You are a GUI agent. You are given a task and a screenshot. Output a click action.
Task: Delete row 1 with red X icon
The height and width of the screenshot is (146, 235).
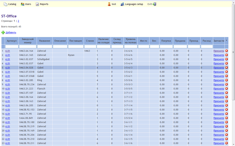pyautogui.click(x=226, y=51)
